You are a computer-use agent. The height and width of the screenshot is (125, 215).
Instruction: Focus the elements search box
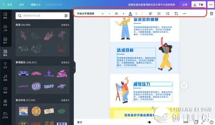pyautogui.click(x=43, y=16)
